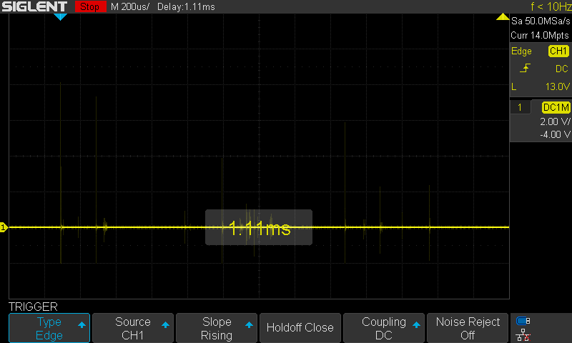Change trigger Source CH1
This screenshot has height=343, width=572.
coord(133,328)
